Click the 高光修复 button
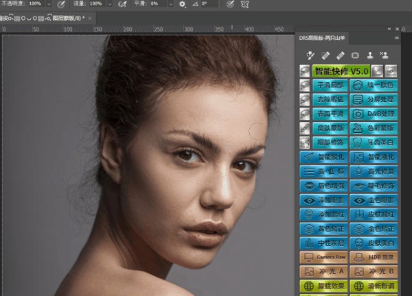 click(x=374, y=171)
